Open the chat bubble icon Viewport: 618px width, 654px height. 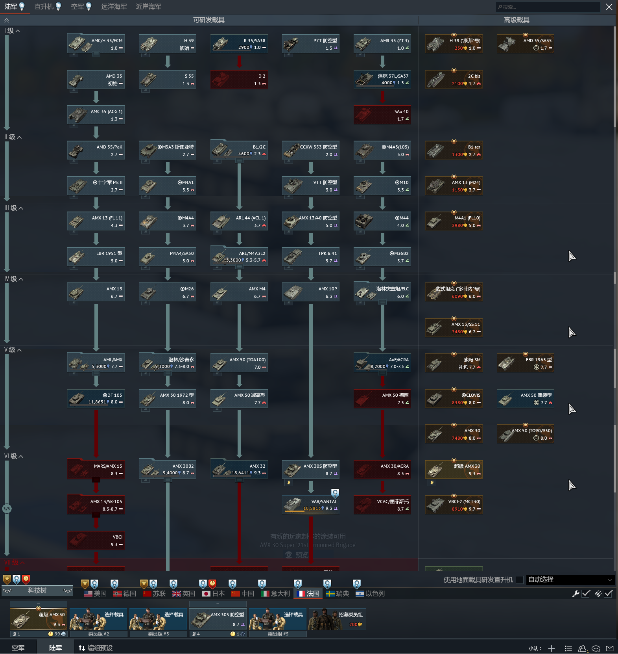pos(596,648)
